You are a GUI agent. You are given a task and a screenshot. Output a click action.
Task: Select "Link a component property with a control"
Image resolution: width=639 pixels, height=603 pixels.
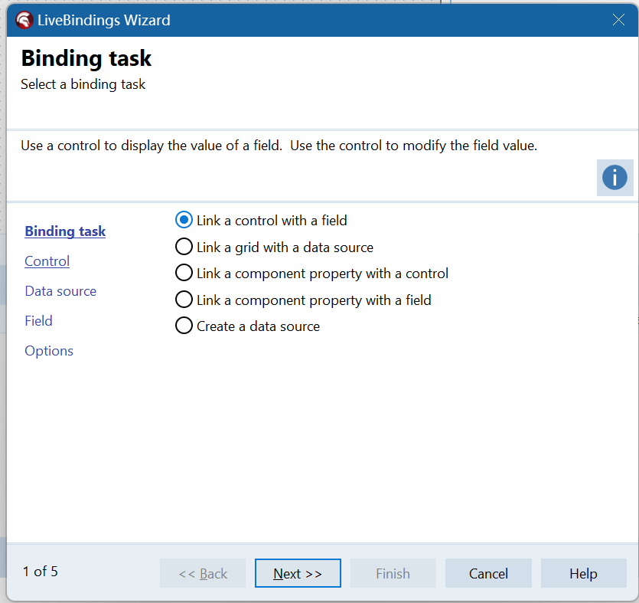tap(184, 274)
